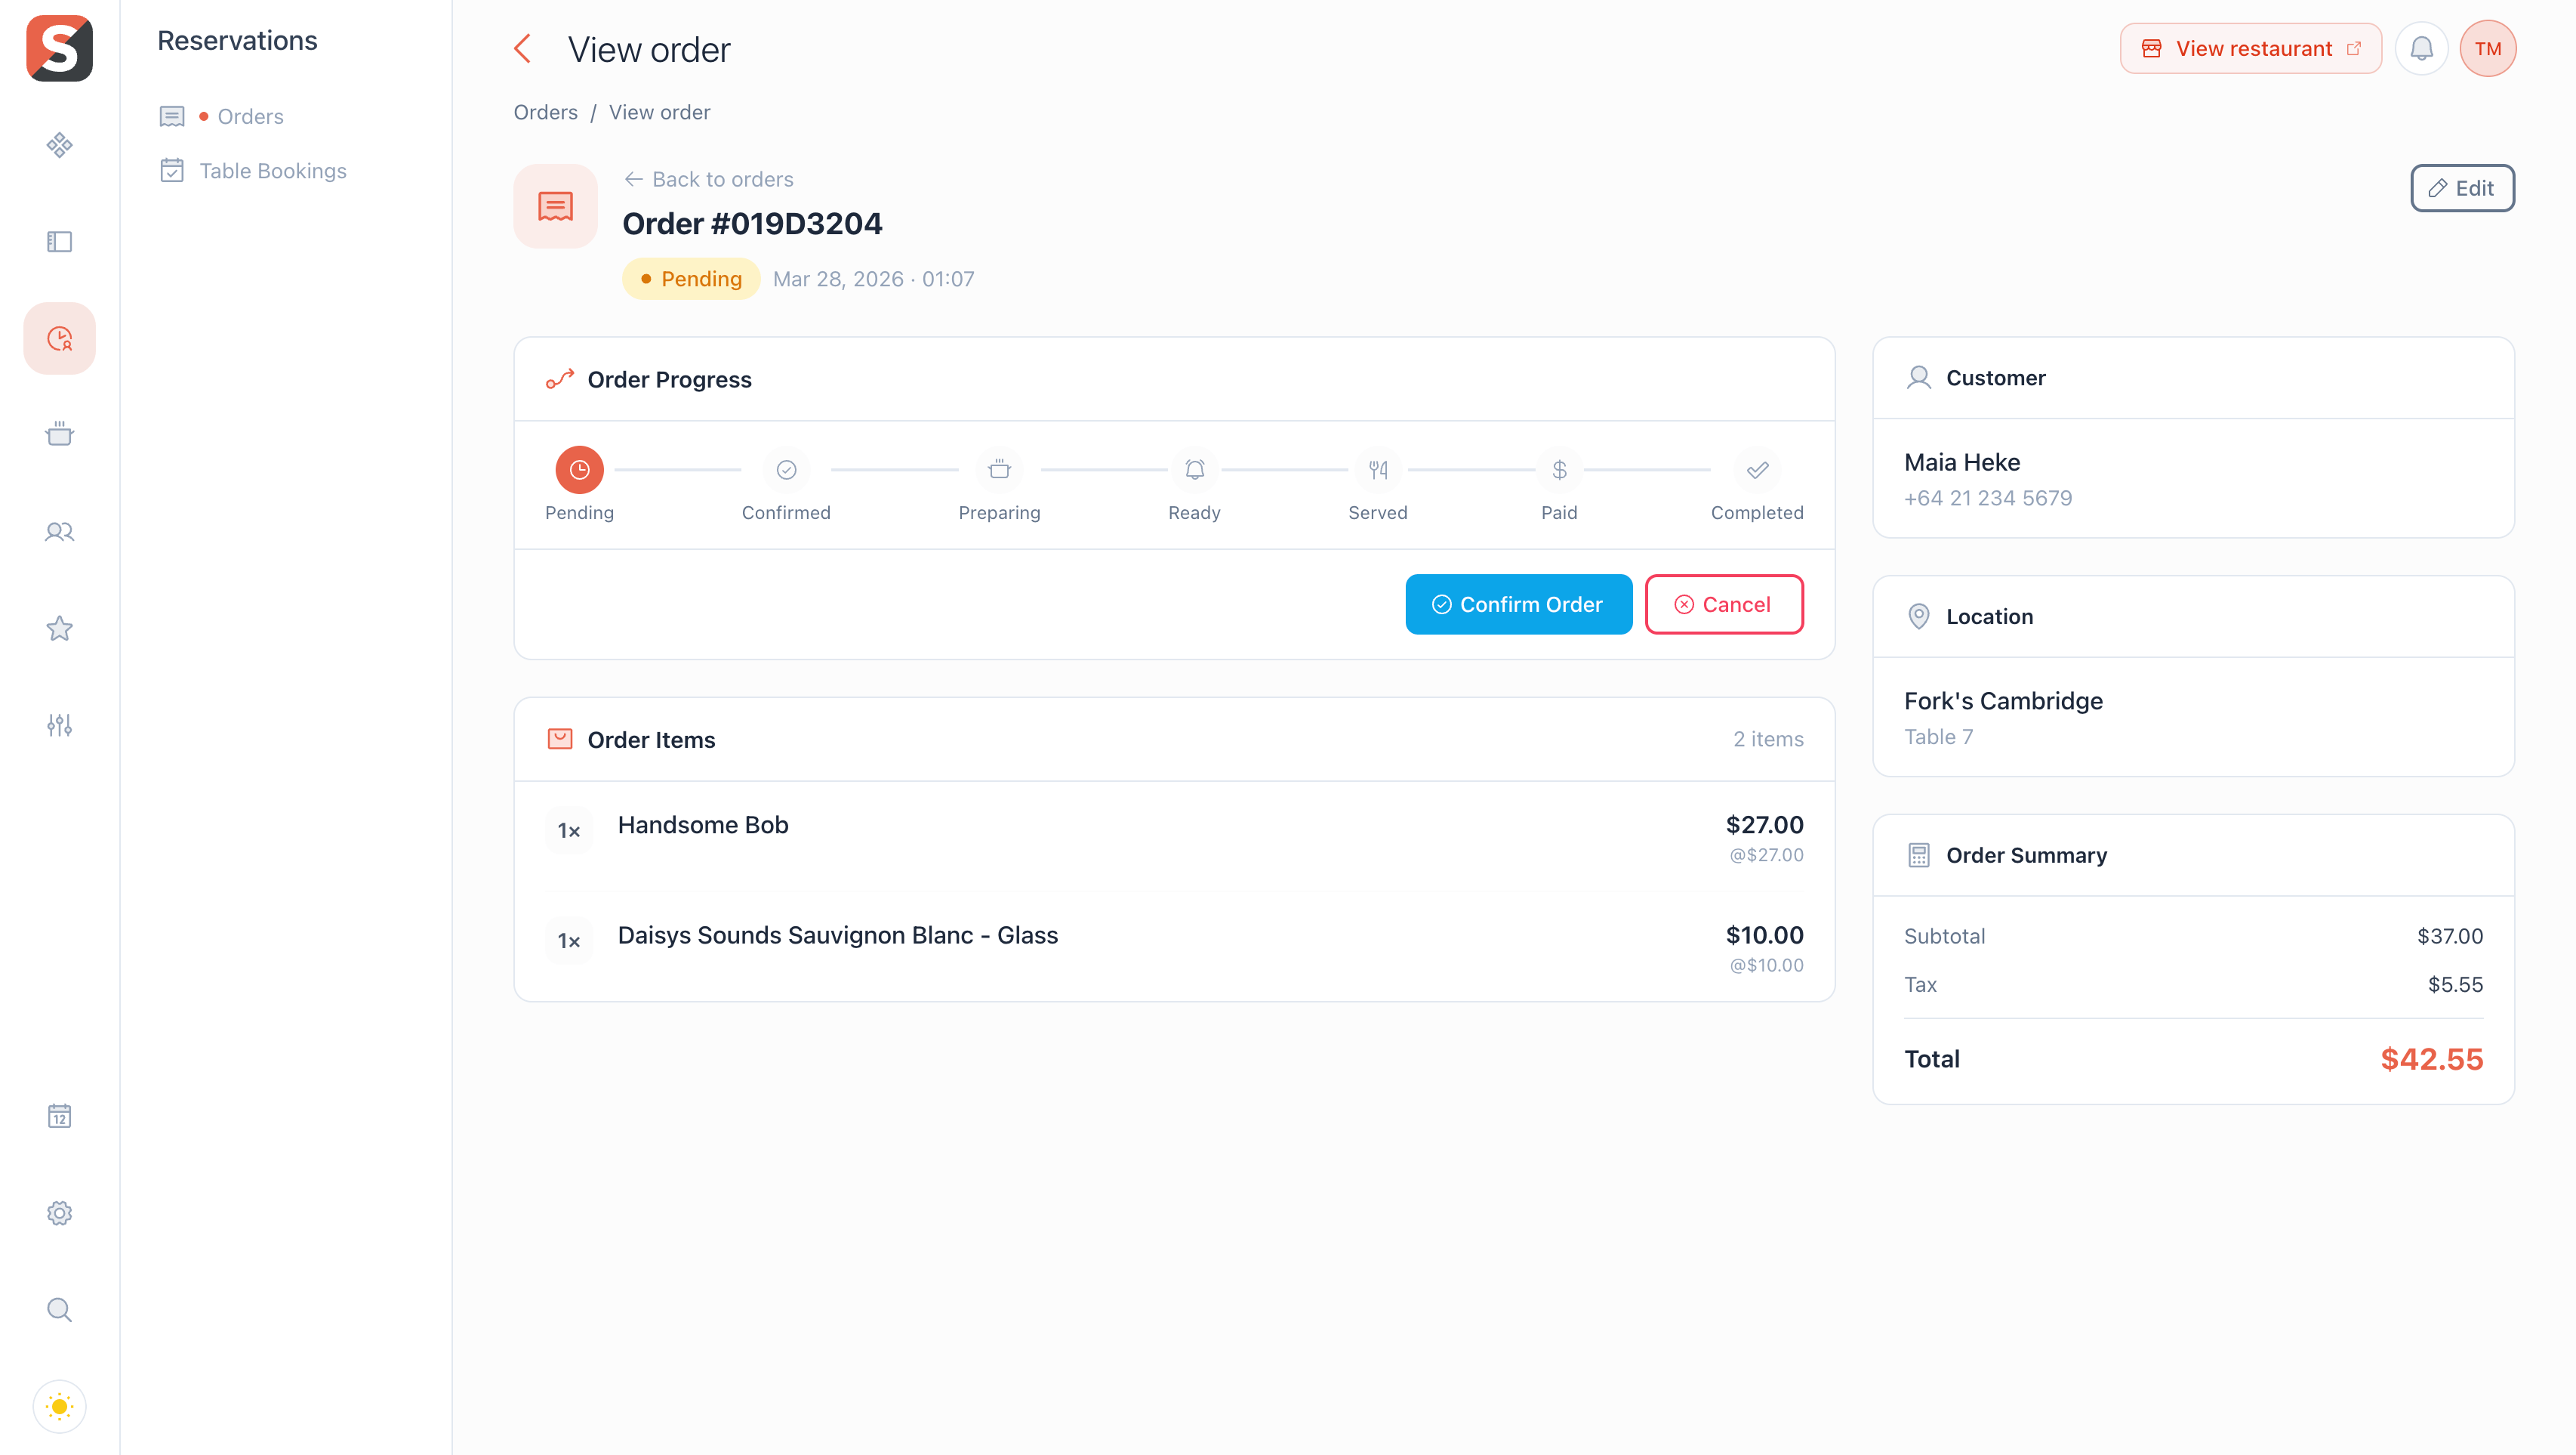Open View restaurant in new tab

[x=2251, y=47]
